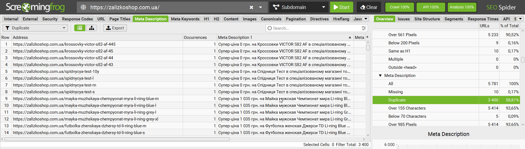Select Over 155 Characters row
Viewport: 525px width, 149px height.
coord(446,108)
